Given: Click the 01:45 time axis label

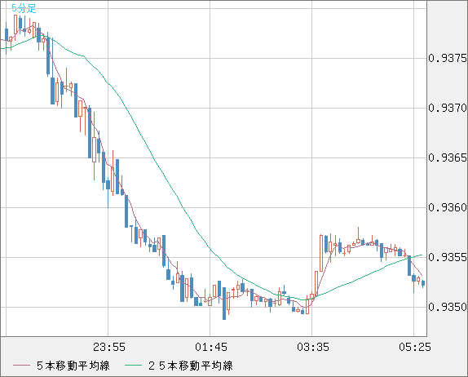Looking at the screenshot, I should point(211,347).
